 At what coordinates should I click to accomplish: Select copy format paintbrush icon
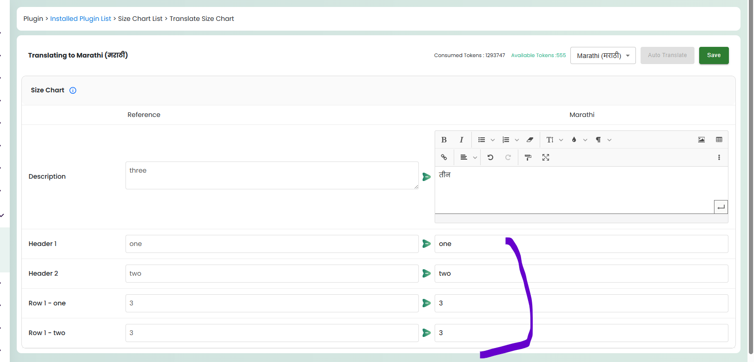(x=528, y=157)
